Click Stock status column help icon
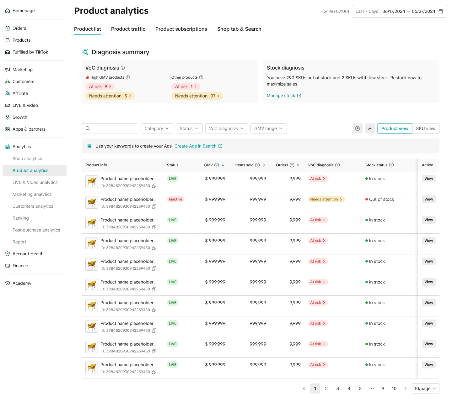 point(391,165)
